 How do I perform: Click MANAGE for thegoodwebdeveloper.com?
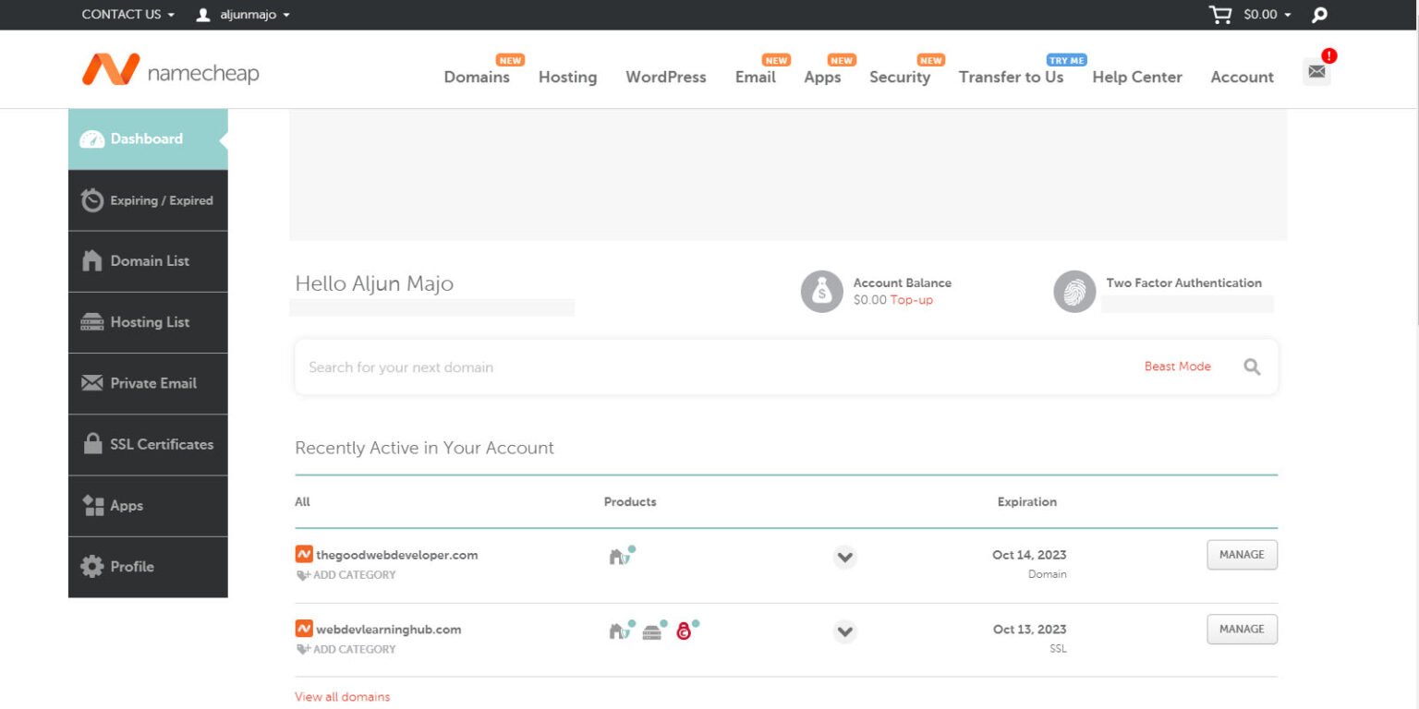point(1242,555)
